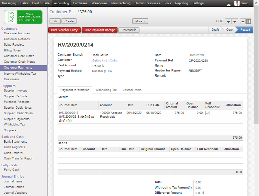Open Customer Refunds in sidebar
Viewport: 259px width, 196px height.
(x=17, y=39)
